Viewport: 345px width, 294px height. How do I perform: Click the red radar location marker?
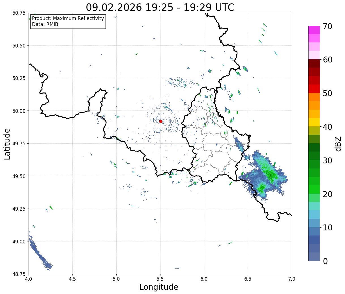[x=161, y=121]
